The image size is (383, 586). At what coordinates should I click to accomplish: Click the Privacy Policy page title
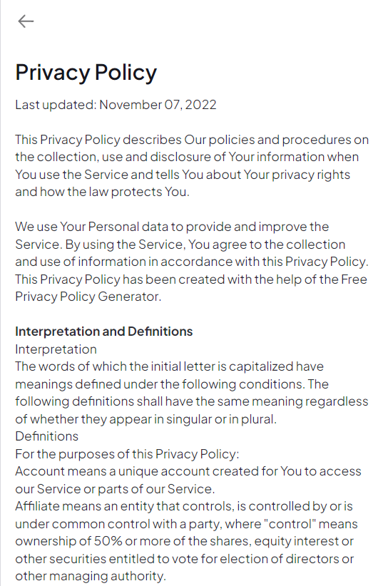coord(86,72)
